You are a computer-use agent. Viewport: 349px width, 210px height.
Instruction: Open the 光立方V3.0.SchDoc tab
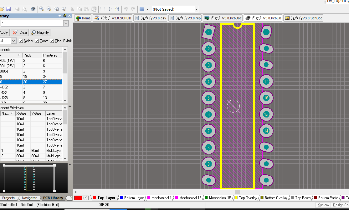[304, 18]
